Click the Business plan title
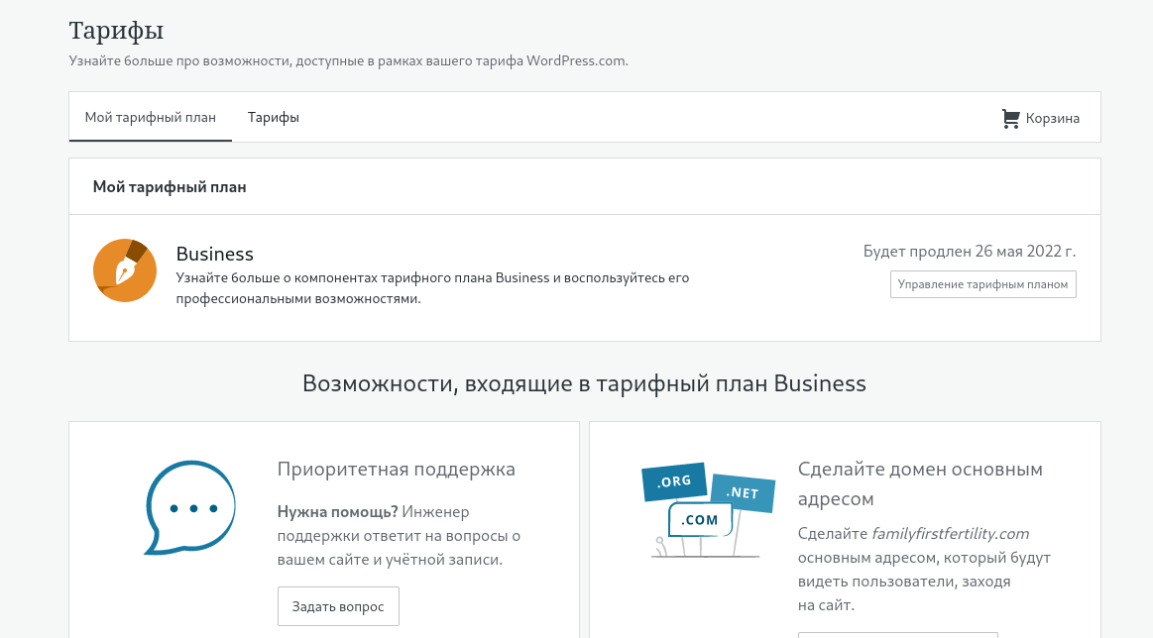 [215, 254]
